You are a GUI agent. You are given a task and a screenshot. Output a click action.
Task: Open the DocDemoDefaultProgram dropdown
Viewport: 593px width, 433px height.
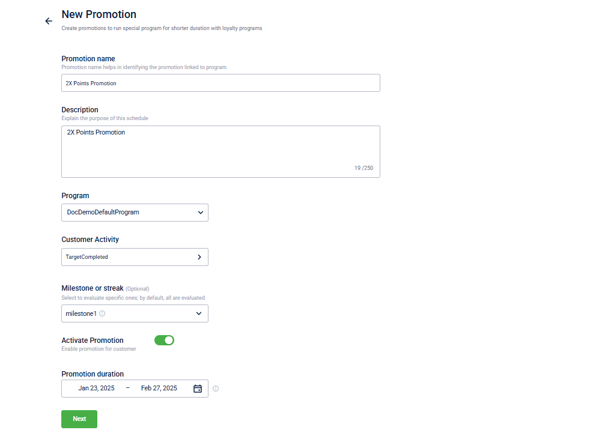click(x=135, y=213)
